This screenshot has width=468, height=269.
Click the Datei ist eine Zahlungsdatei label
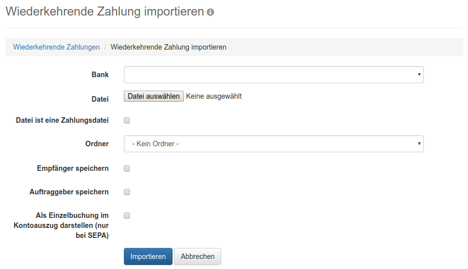point(62,120)
